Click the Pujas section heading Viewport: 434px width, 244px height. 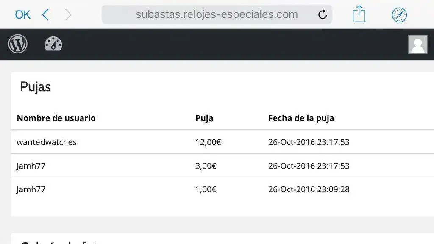(x=35, y=87)
